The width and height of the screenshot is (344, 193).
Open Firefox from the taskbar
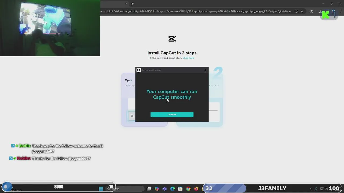click(196, 189)
